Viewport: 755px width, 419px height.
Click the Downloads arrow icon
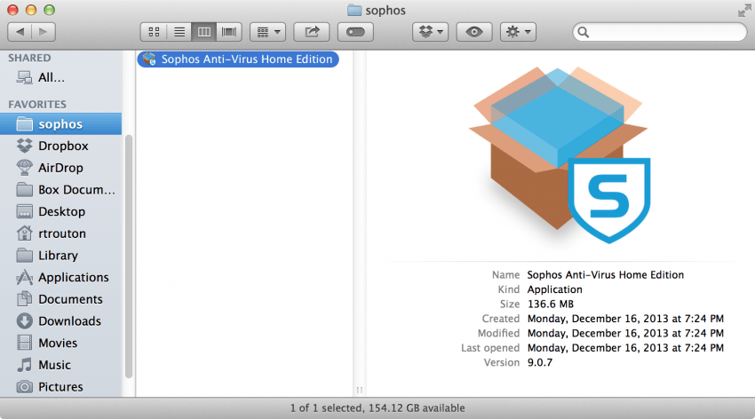[x=24, y=320]
